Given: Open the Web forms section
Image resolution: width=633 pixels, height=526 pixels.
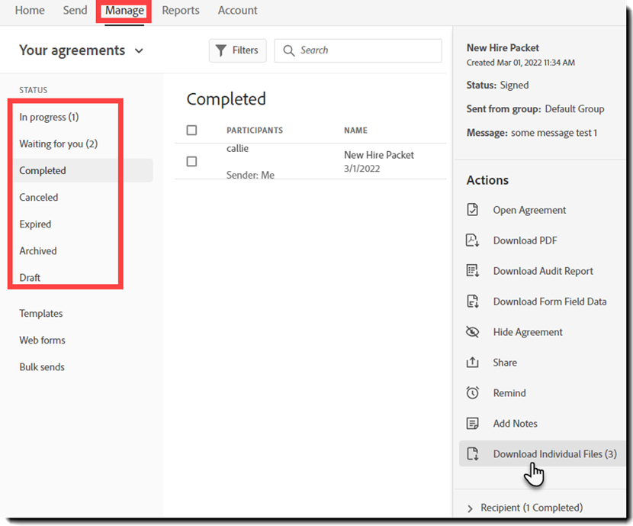Looking at the screenshot, I should 42,340.
